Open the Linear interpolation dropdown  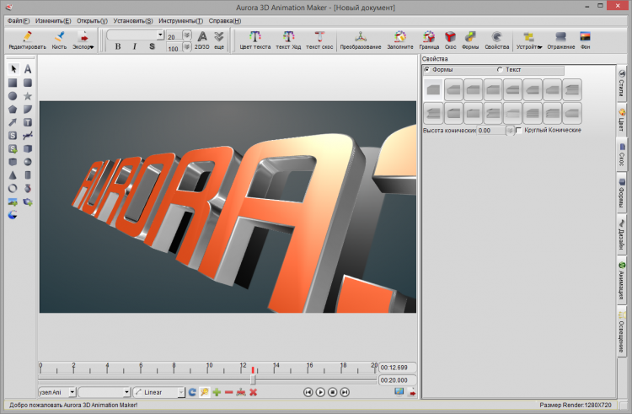click(x=180, y=392)
